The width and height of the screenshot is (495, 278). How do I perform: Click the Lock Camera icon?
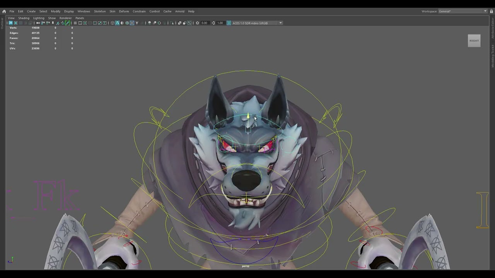(43, 23)
